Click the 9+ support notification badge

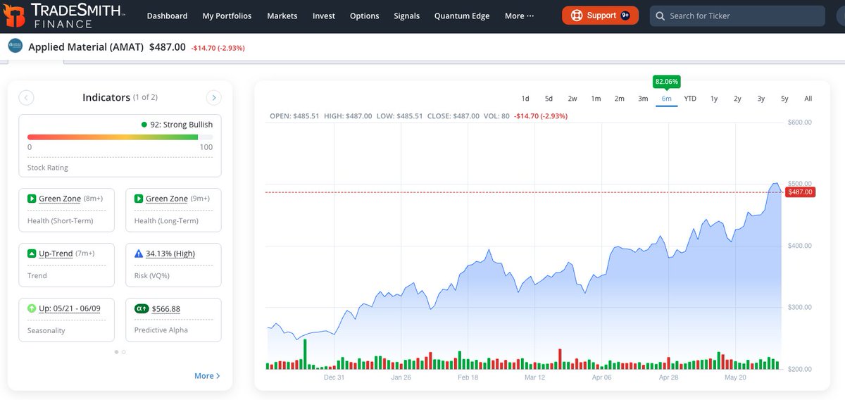625,15
